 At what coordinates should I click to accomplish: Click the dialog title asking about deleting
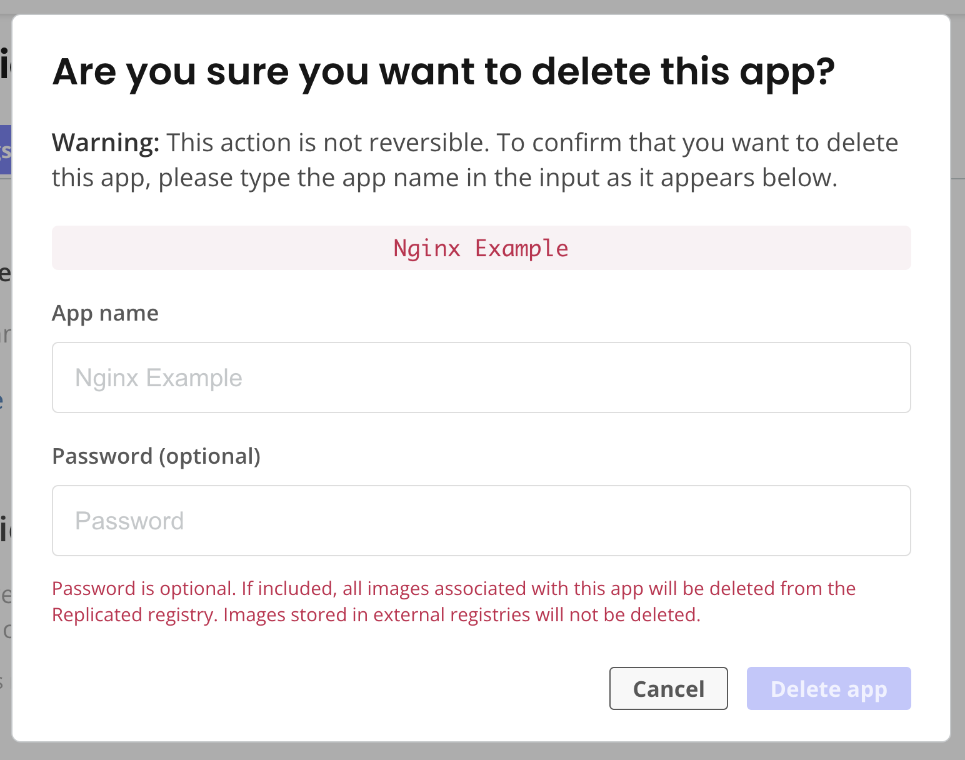point(444,71)
